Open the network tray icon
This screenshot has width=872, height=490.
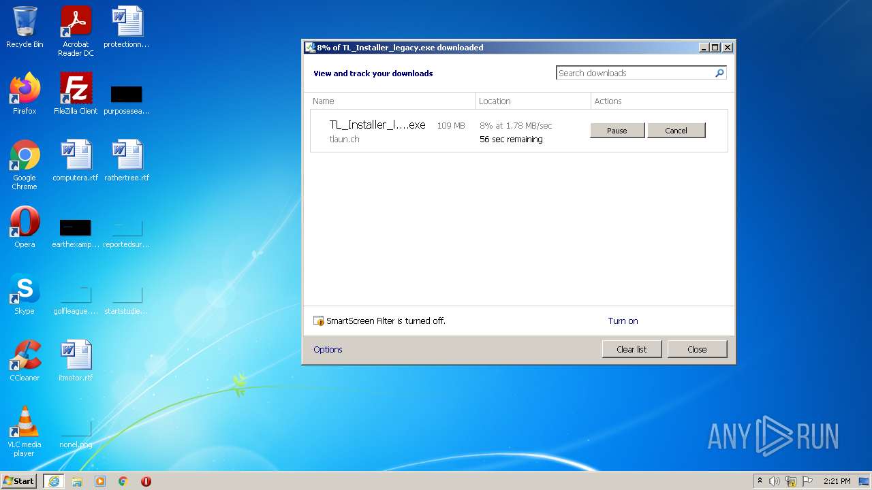791,481
